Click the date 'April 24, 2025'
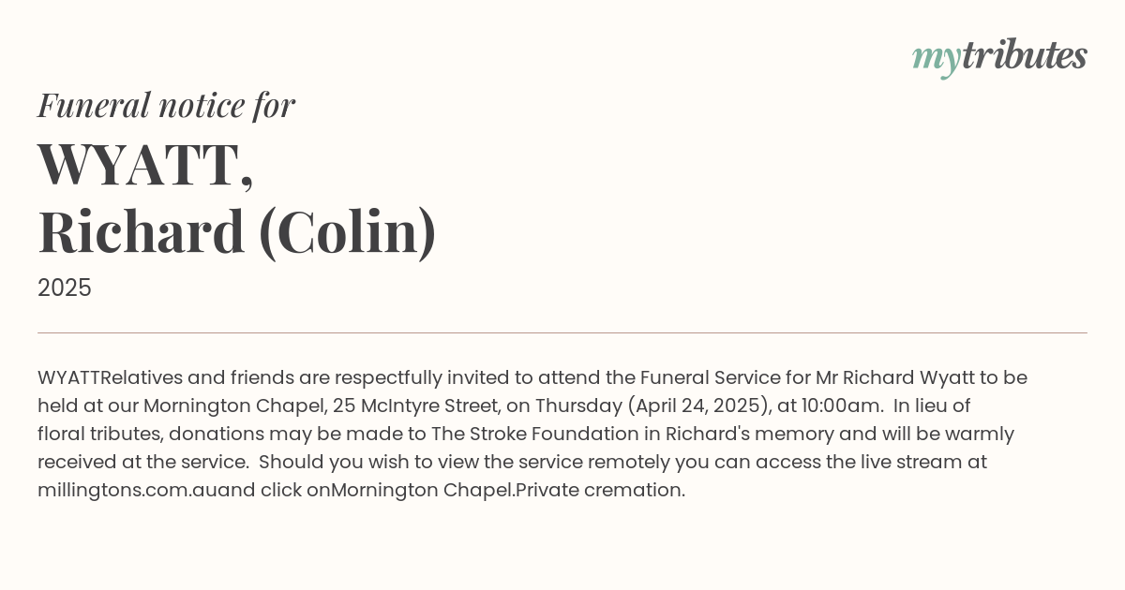The height and width of the screenshot is (590, 1125). (x=701, y=406)
